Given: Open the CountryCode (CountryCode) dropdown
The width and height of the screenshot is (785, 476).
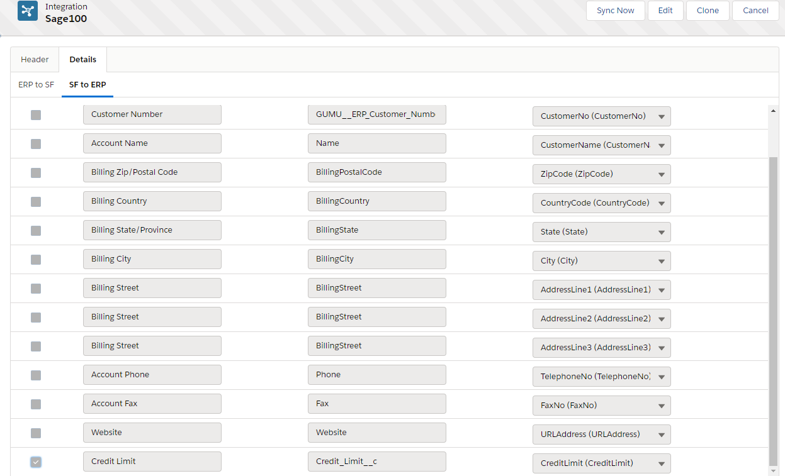Looking at the screenshot, I should (601, 203).
